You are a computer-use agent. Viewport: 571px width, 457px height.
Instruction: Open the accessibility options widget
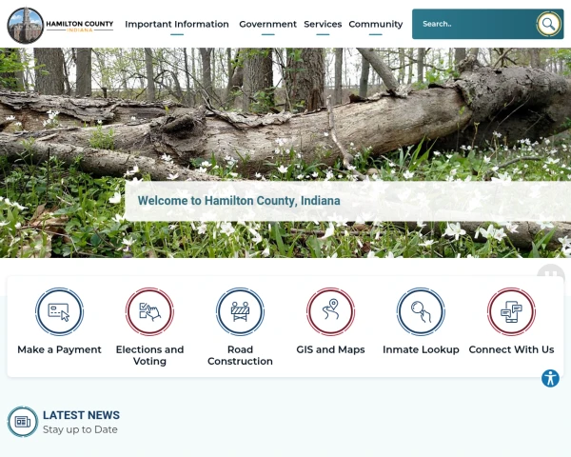coord(550,378)
